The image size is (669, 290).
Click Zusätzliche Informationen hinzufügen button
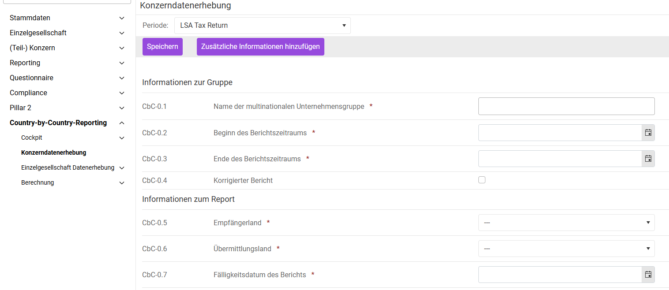point(260,47)
